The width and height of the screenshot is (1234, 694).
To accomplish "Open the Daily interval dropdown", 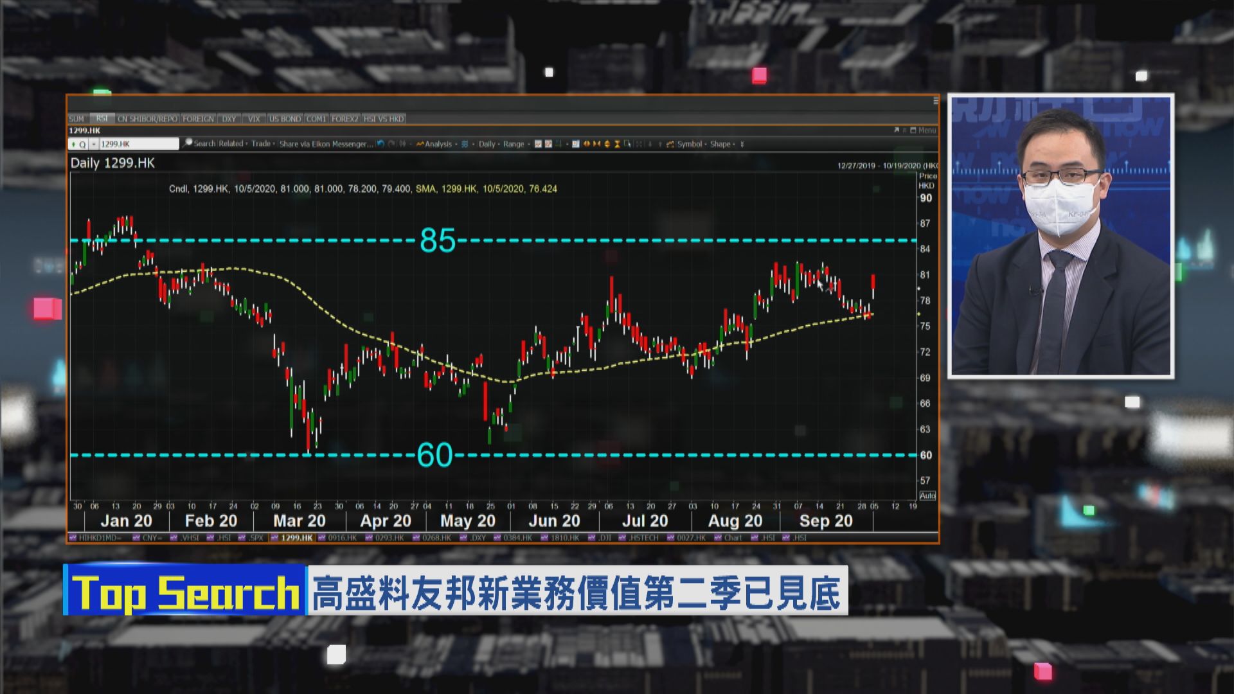I will point(487,144).
